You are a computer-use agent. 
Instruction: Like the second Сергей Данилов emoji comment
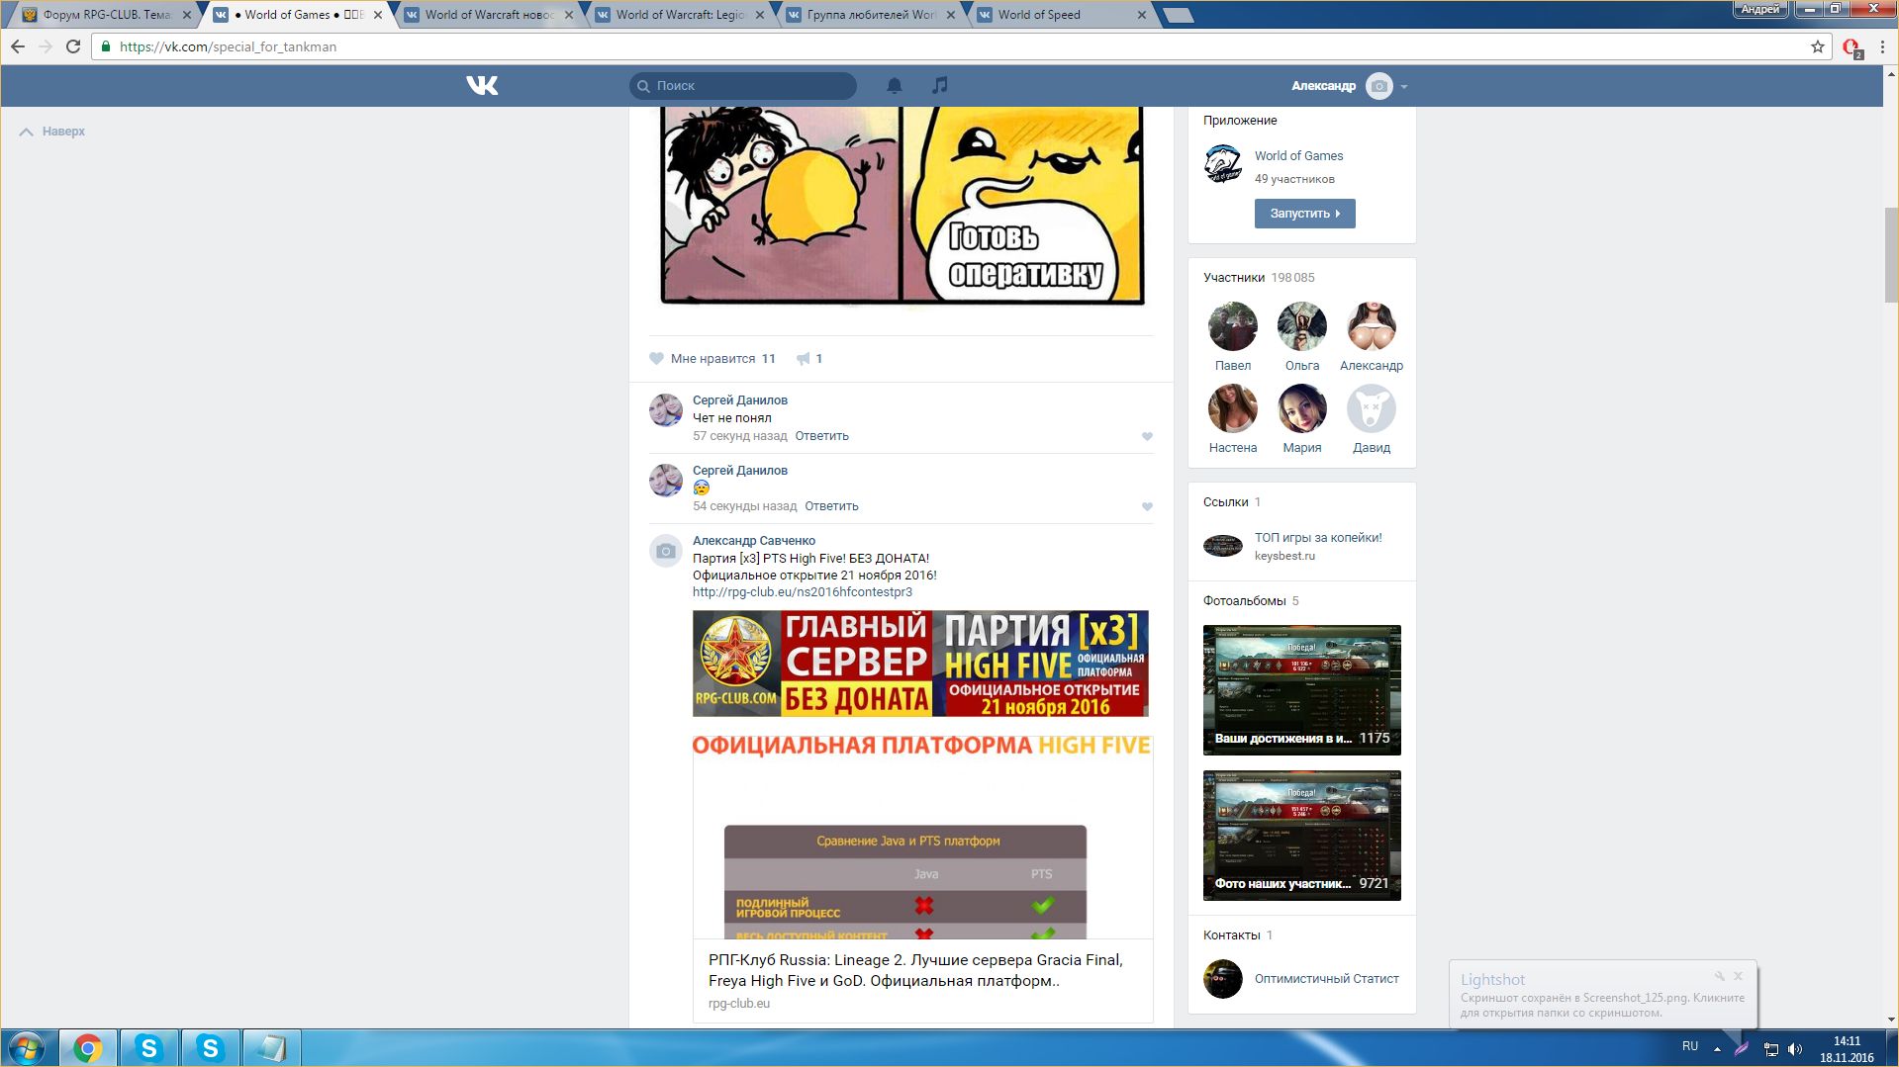(1147, 506)
